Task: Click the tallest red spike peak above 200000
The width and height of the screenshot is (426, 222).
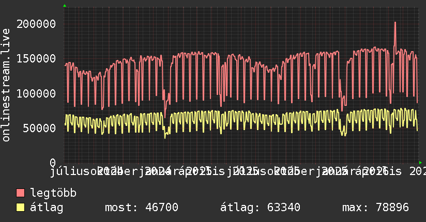Action: 395,23
